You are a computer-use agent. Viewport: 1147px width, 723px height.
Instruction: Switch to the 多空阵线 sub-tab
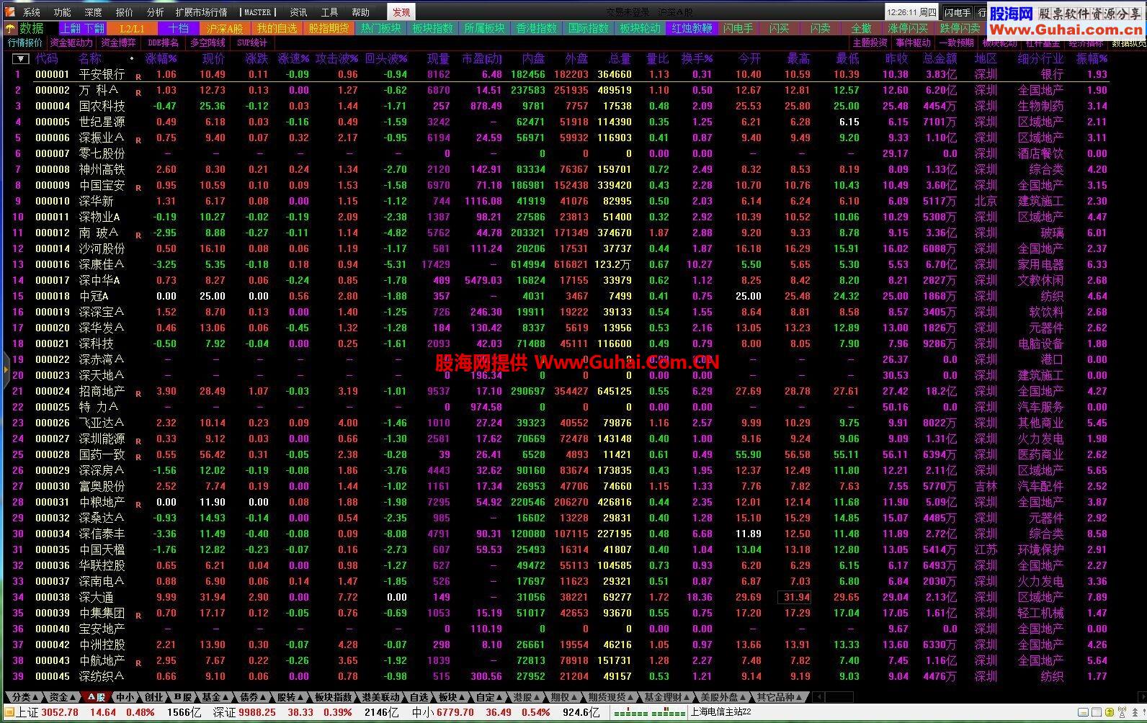coord(207,43)
